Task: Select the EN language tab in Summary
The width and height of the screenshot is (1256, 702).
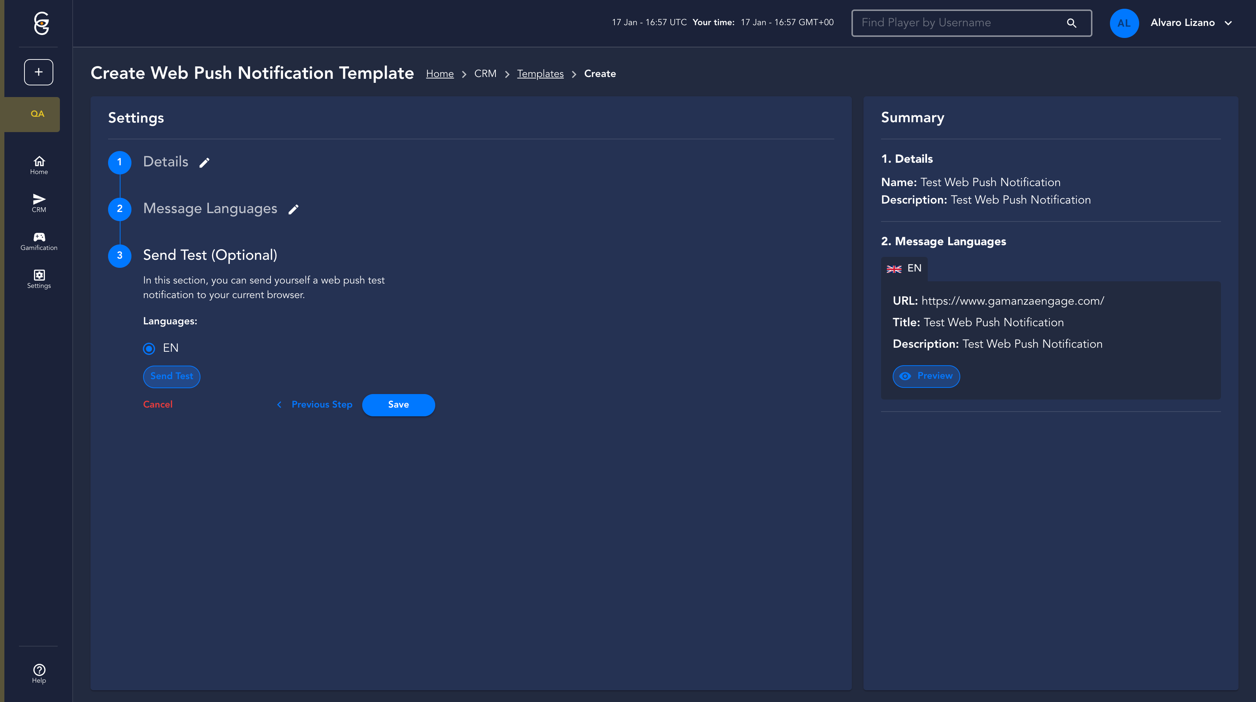Action: click(904, 269)
